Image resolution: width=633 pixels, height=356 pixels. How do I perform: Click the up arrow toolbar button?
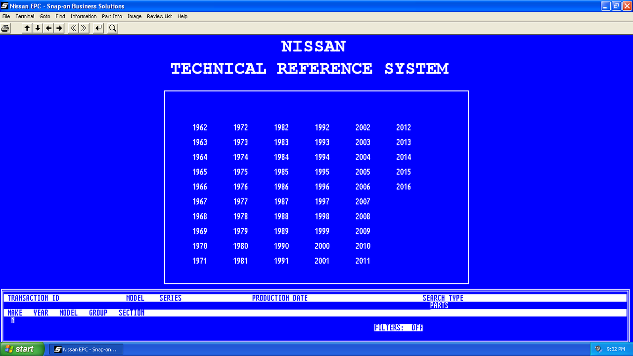point(27,28)
